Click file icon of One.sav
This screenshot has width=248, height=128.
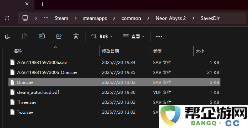tap(12, 82)
